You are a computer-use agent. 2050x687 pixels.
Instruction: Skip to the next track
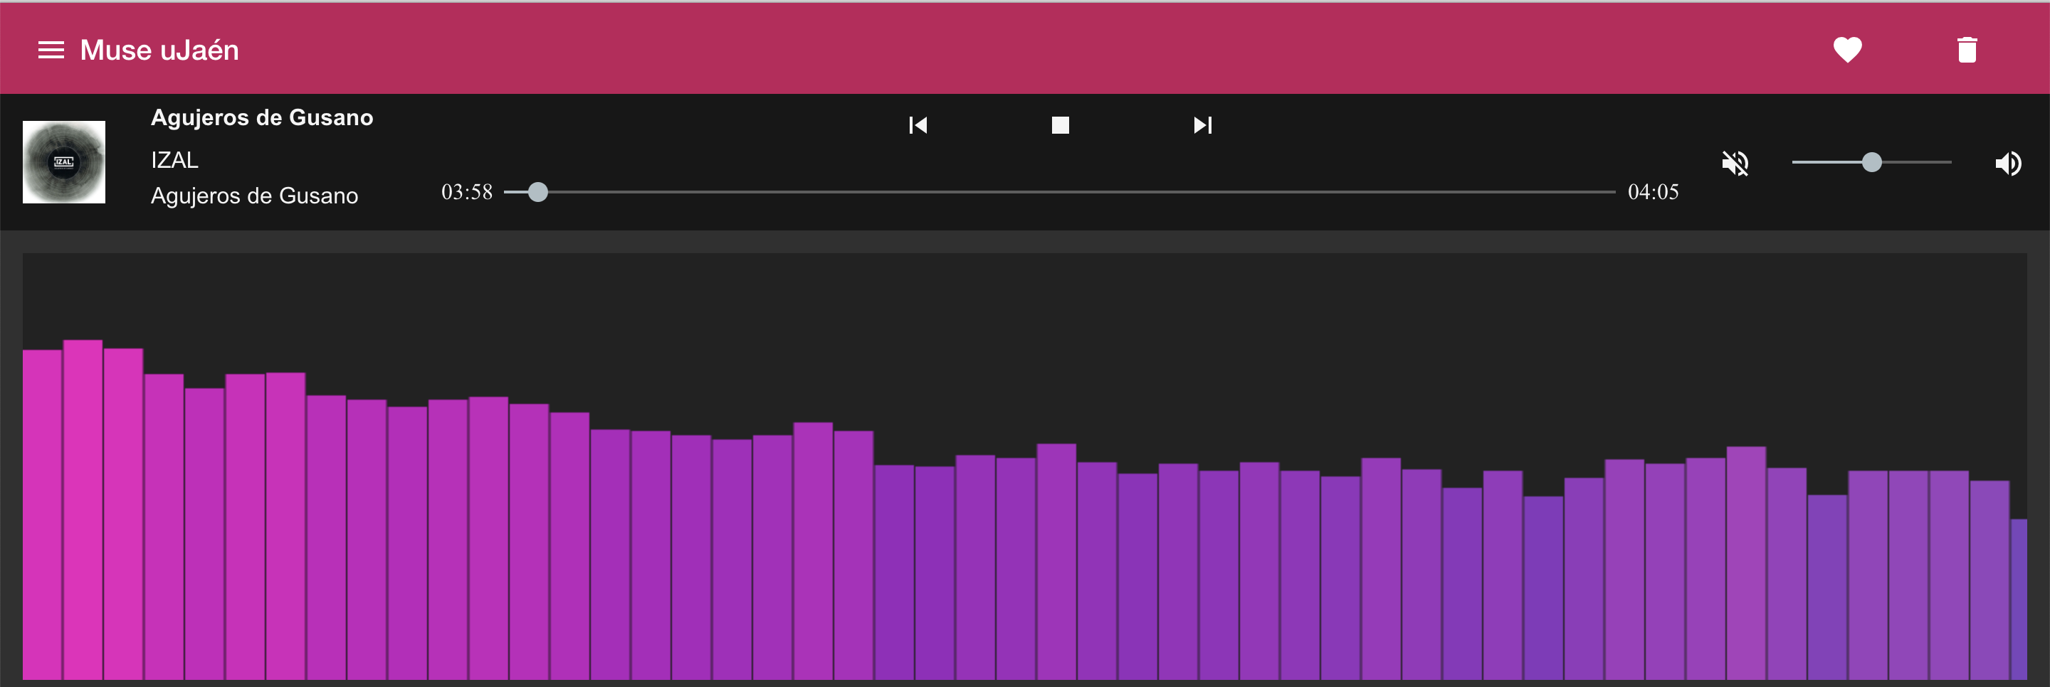(1202, 125)
